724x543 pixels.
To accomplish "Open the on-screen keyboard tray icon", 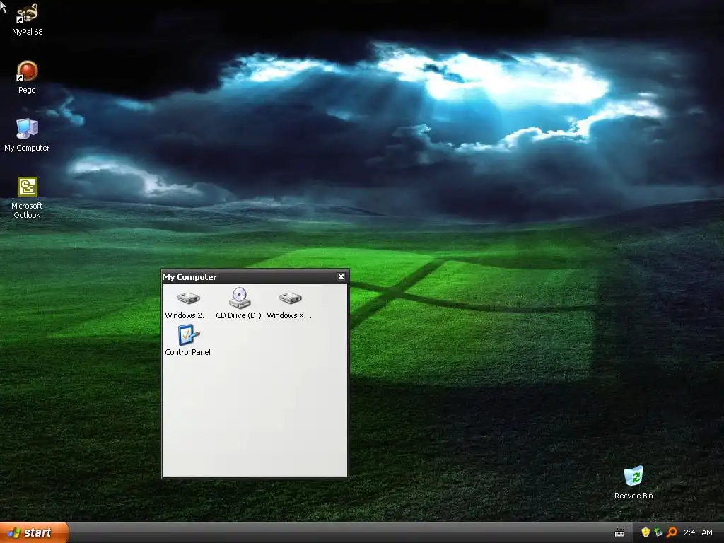I will point(619,533).
